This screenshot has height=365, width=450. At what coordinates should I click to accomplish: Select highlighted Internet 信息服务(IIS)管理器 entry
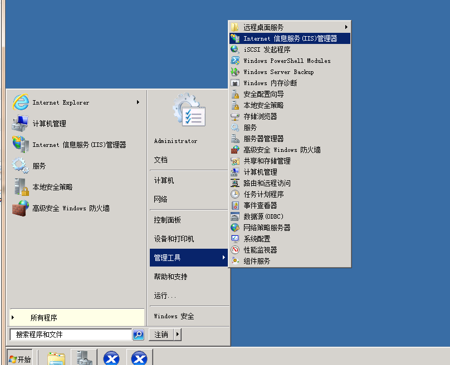290,38
